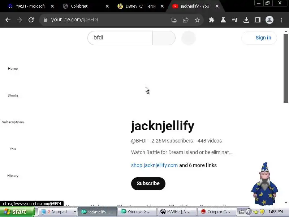Click the YouTube search box containing bfdi
289x217 pixels.
coord(120,38)
